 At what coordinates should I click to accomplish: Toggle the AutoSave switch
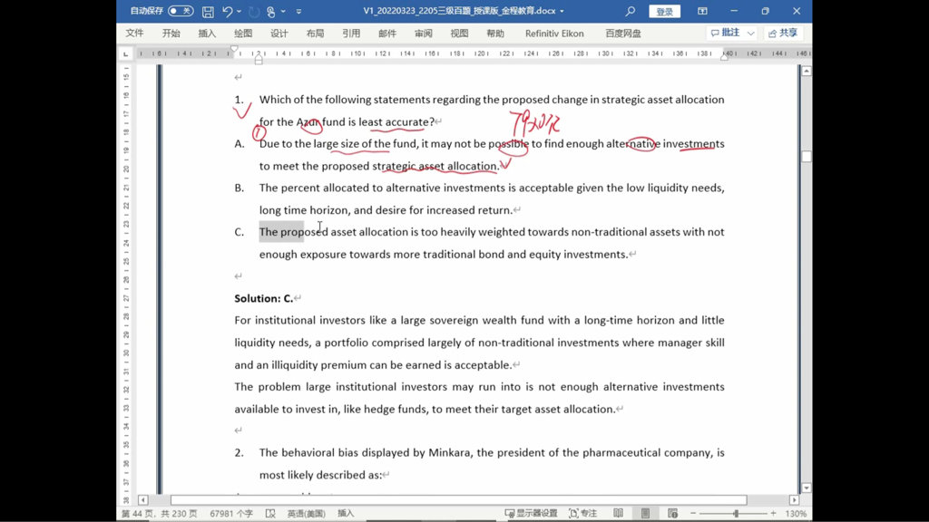(x=181, y=12)
